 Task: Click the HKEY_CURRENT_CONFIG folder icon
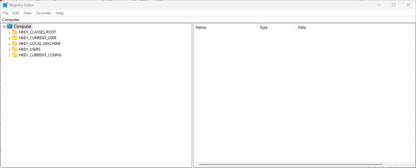point(15,55)
